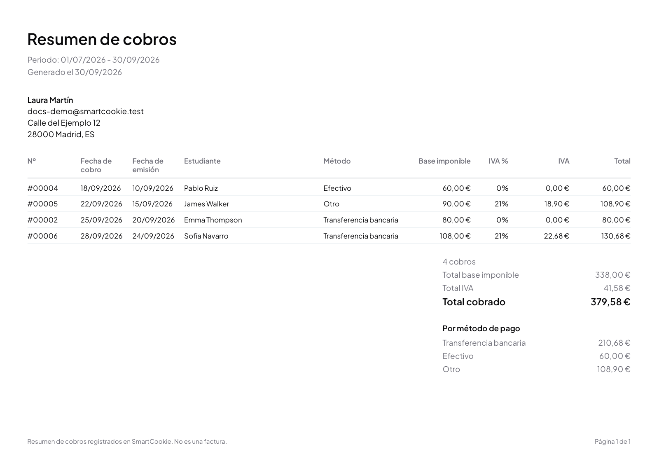Select the Periodo date range line

tap(93, 60)
